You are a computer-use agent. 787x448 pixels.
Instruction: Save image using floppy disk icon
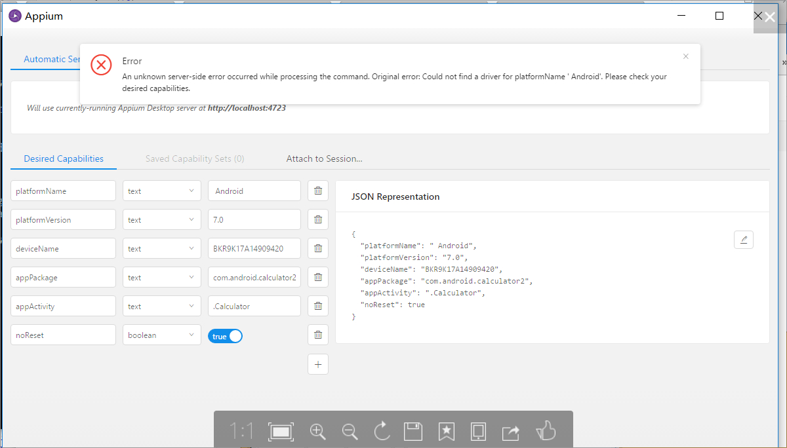(413, 430)
